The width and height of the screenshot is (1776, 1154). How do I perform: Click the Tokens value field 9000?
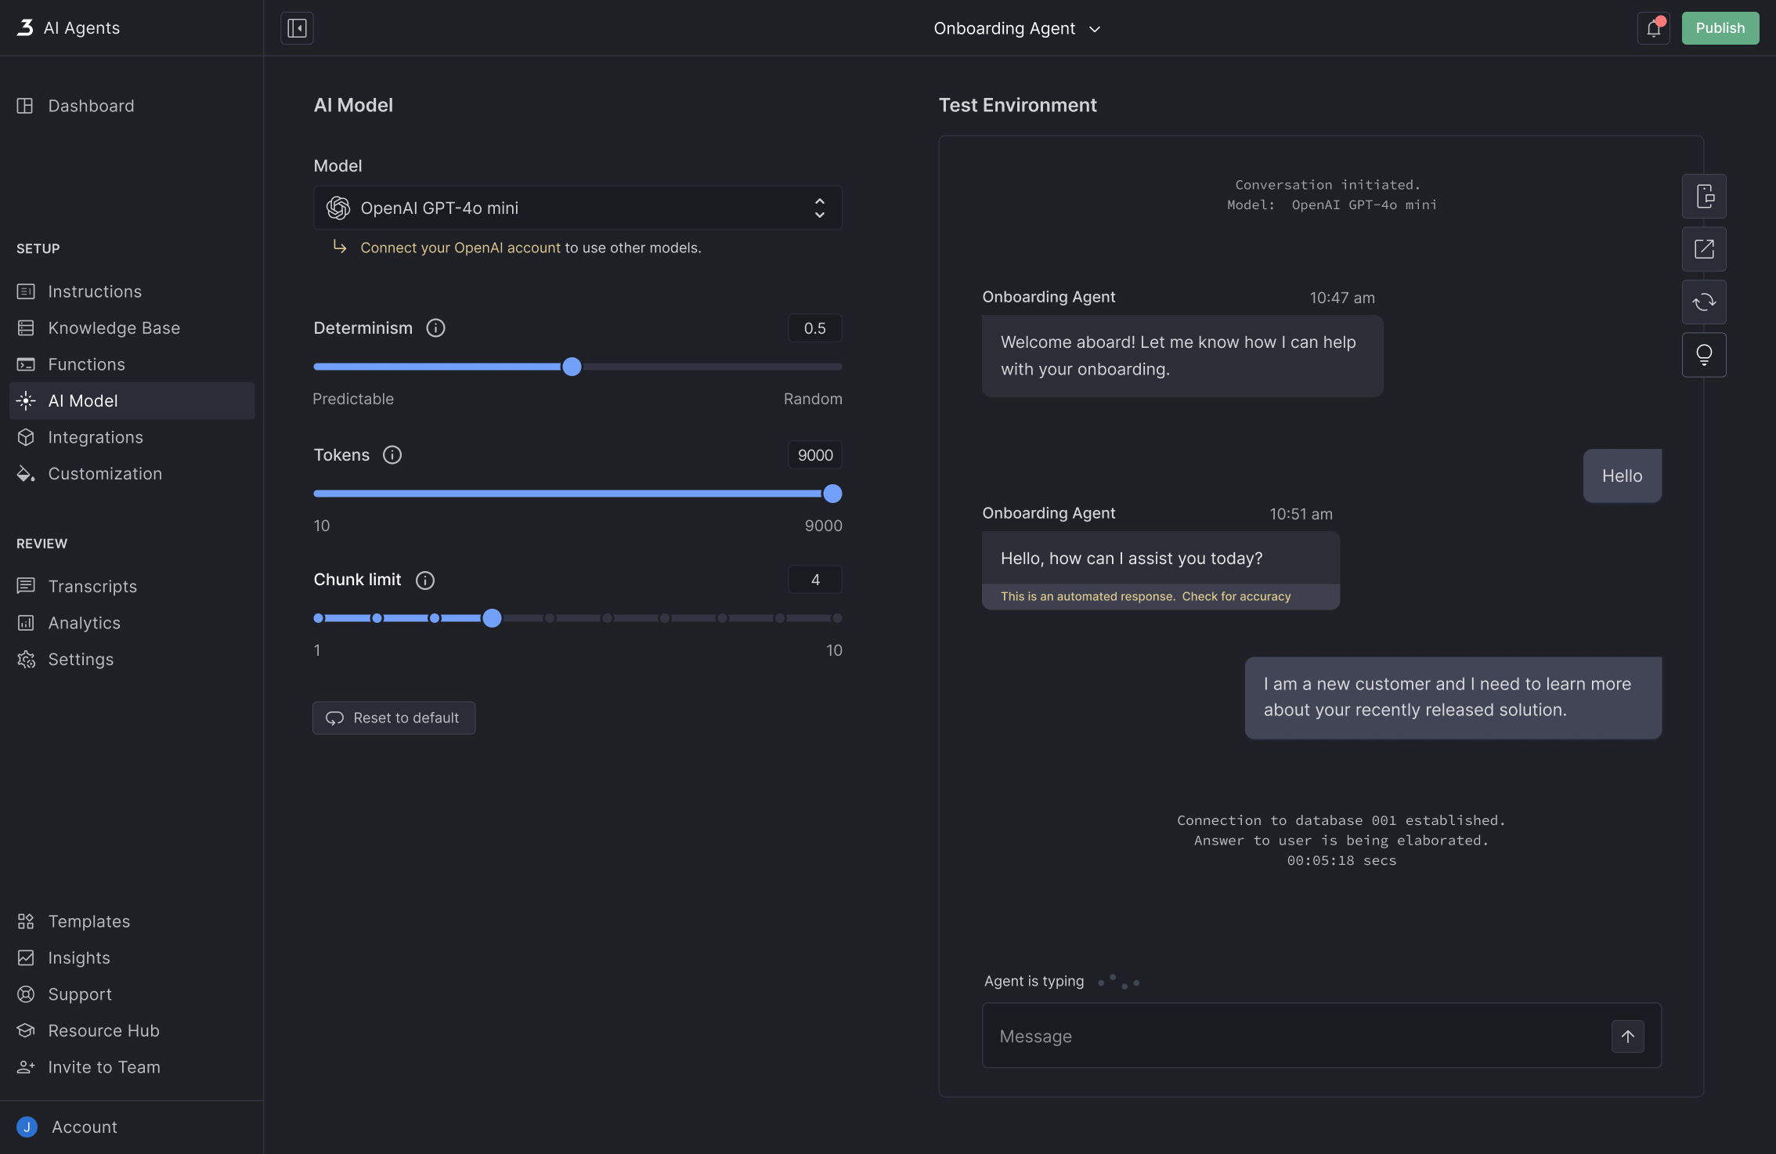tap(814, 455)
